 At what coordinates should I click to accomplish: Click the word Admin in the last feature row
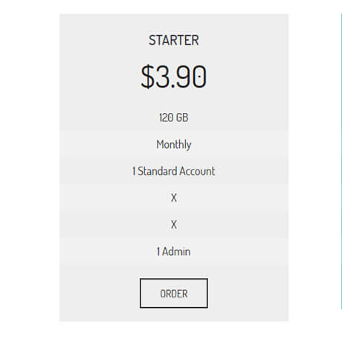coord(176,251)
